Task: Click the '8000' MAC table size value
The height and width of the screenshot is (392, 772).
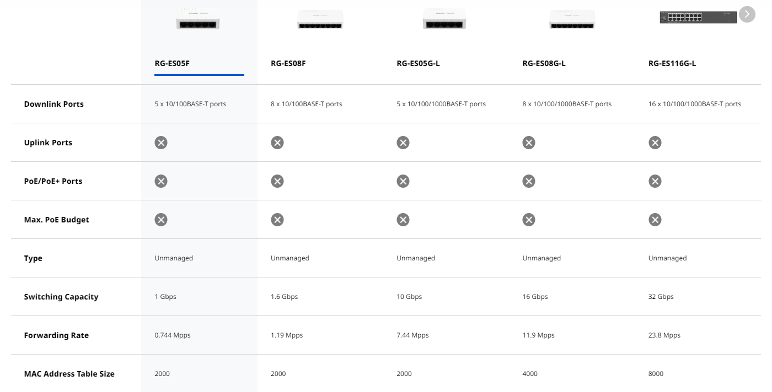Action: click(656, 374)
